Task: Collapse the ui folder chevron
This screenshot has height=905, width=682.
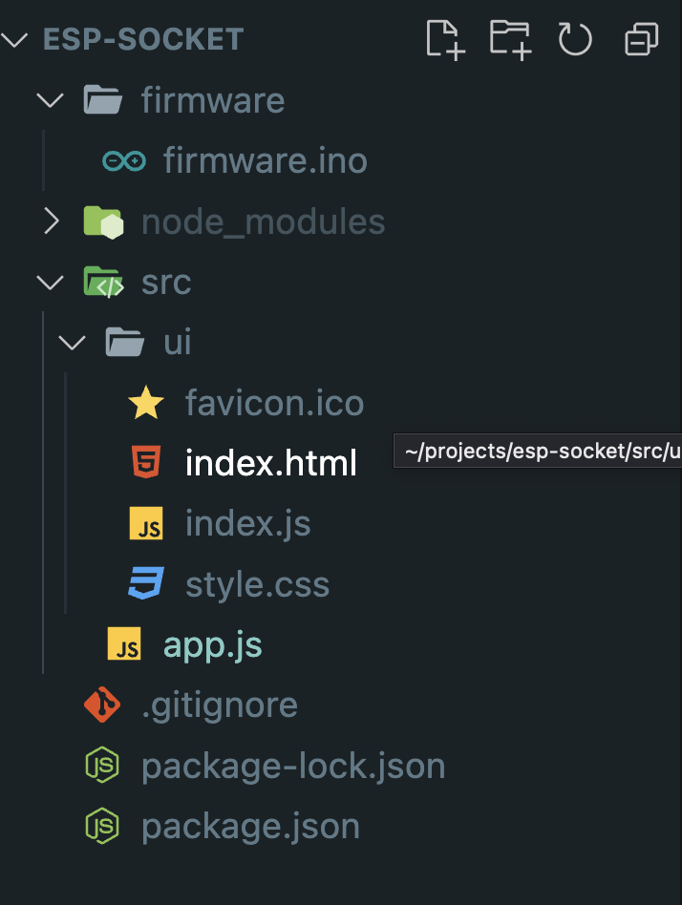Action: pyautogui.click(x=73, y=343)
